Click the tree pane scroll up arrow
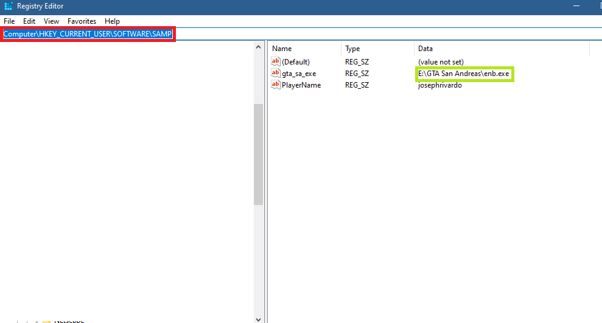602x323 pixels. (258, 47)
